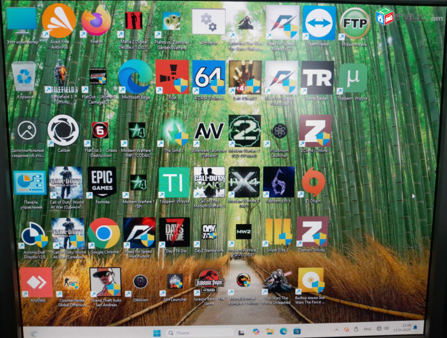
Task: Launch the ZLOrigin shortcut
Action: click(x=313, y=182)
